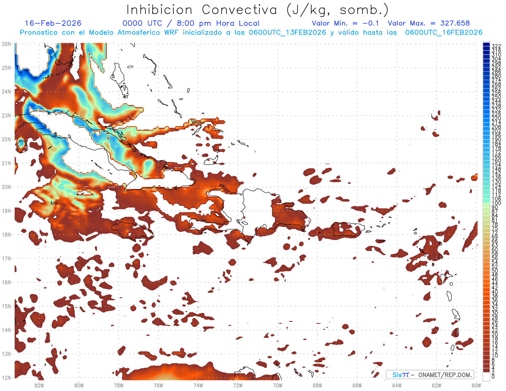Click the 70W longitude axis label
The height and width of the screenshot is (391, 506).
pos(277,385)
